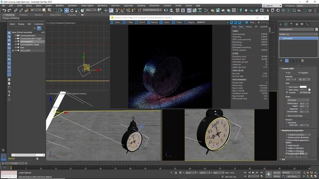The width and height of the screenshot is (319, 179).
Task: Open the Sign In dropdown
Action: click(x=272, y=5)
